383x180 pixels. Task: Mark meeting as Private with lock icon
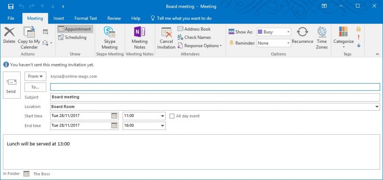pos(358,29)
